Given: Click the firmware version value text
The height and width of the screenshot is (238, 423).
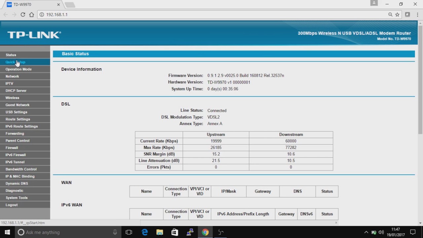Looking at the screenshot, I should [x=246, y=75].
